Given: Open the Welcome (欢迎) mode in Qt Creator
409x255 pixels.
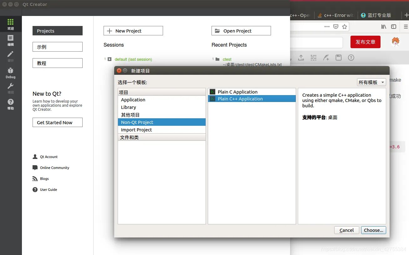Looking at the screenshot, I should tap(11, 24).
